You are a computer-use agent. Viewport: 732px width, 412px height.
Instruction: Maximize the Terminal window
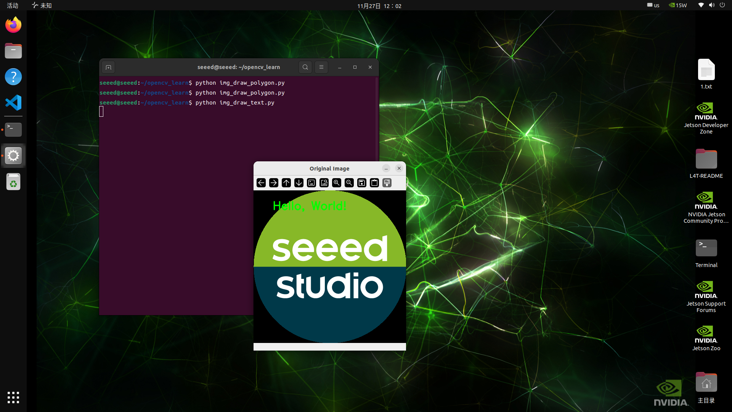[355, 67]
